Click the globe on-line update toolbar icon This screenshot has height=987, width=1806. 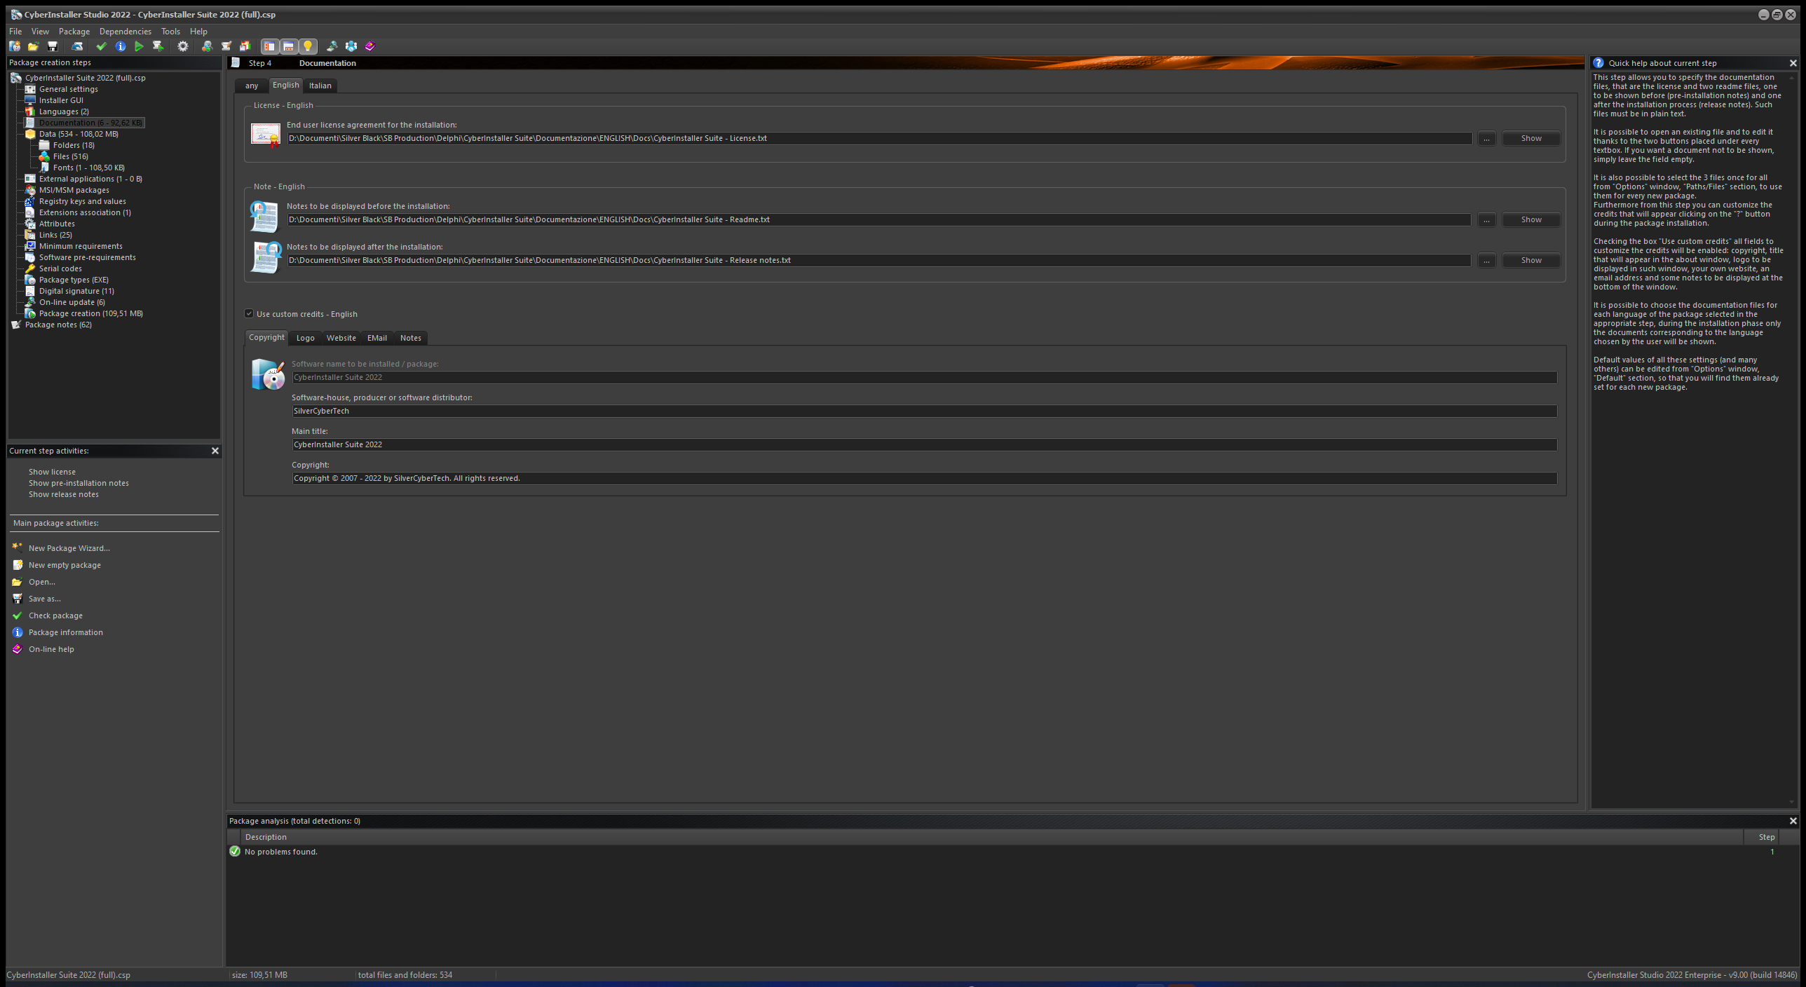click(332, 46)
